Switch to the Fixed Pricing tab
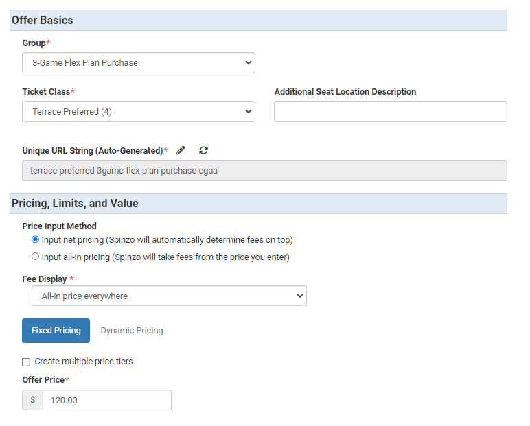 point(56,331)
